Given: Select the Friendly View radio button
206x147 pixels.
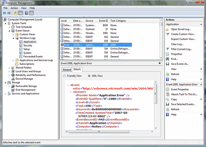Looking at the screenshot, I should [64, 76].
